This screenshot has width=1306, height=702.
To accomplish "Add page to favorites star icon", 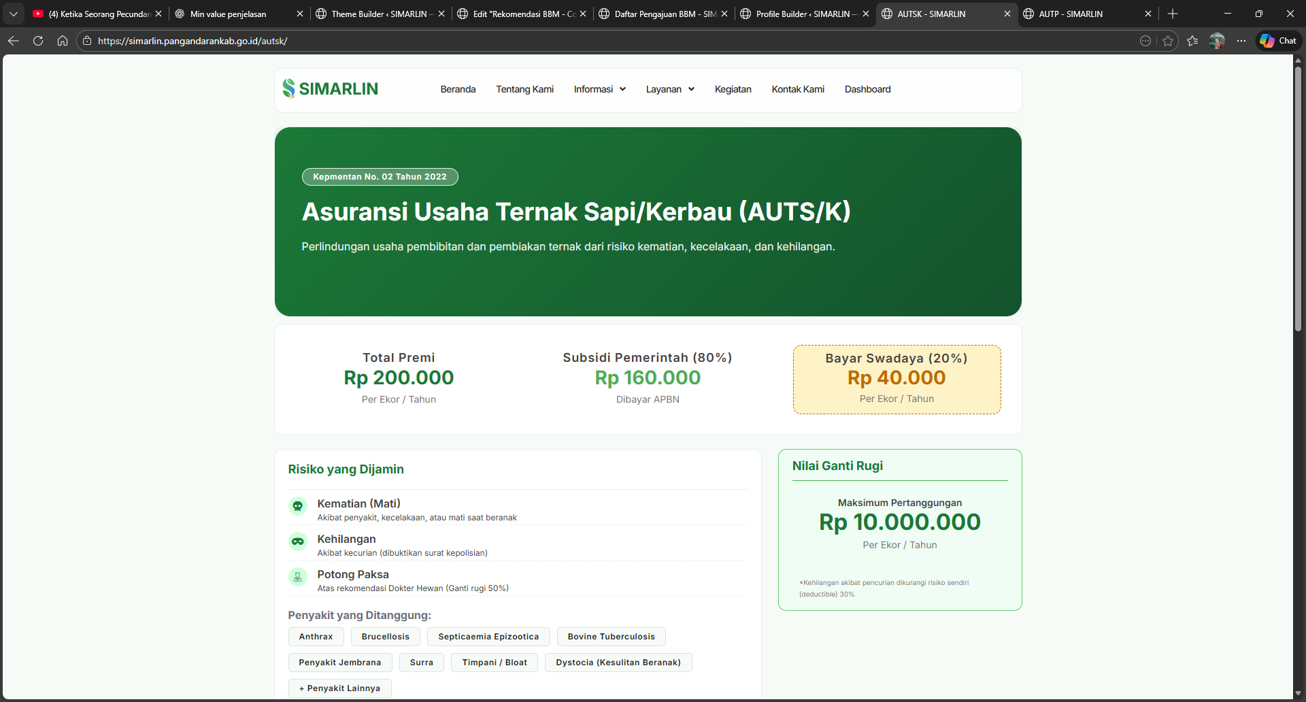I will (x=1168, y=41).
